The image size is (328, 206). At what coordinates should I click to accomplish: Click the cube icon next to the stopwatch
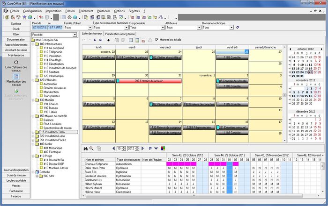[x=75, y=17]
